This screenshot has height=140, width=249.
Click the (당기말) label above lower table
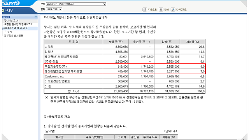coord(50,131)
